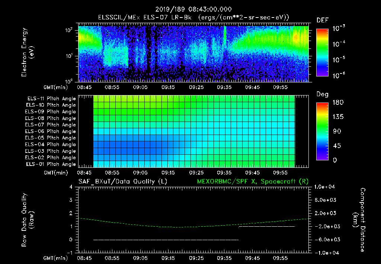Click the GMT(min) label under data quality plot
381x264 pixels.
point(56,258)
